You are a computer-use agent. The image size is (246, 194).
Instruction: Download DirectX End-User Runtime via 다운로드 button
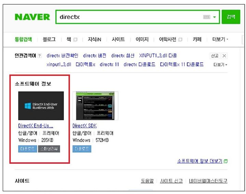[x=28, y=149]
